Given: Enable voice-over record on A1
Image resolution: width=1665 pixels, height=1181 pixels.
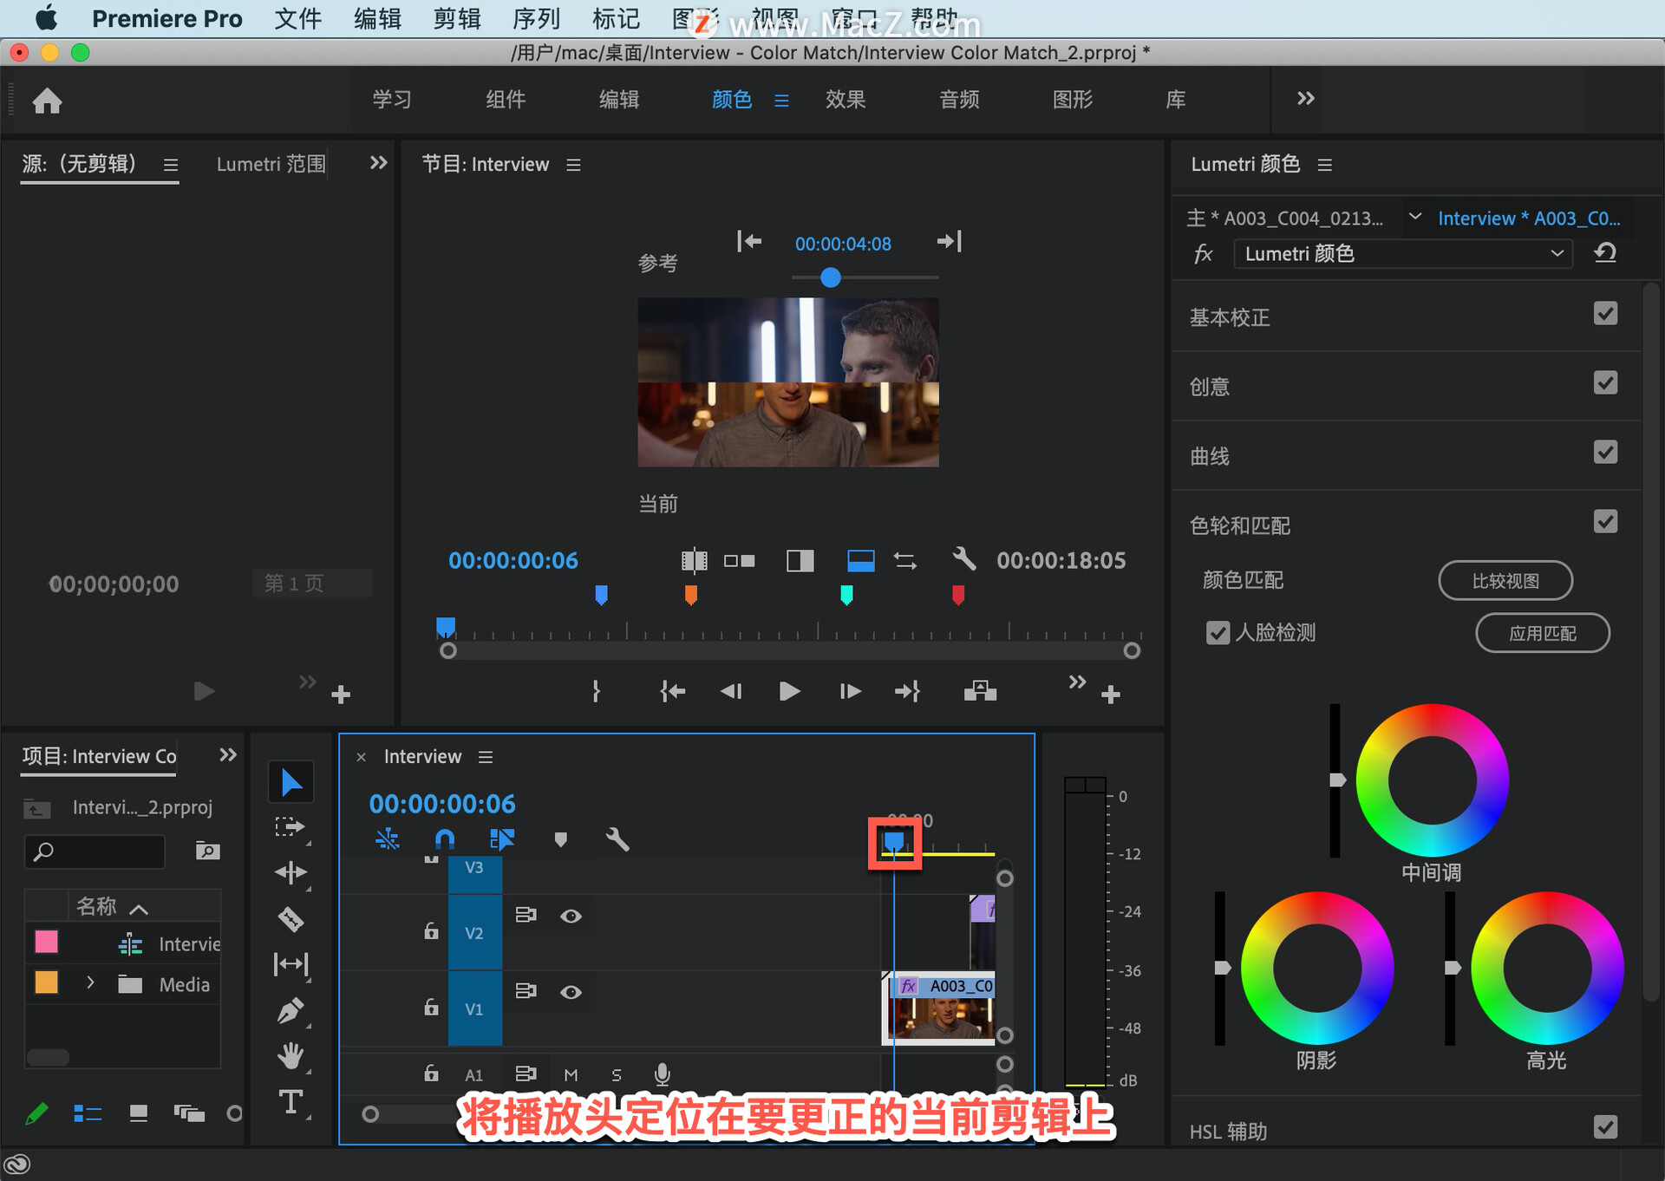Looking at the screenshot, I should click(662, 1074).
